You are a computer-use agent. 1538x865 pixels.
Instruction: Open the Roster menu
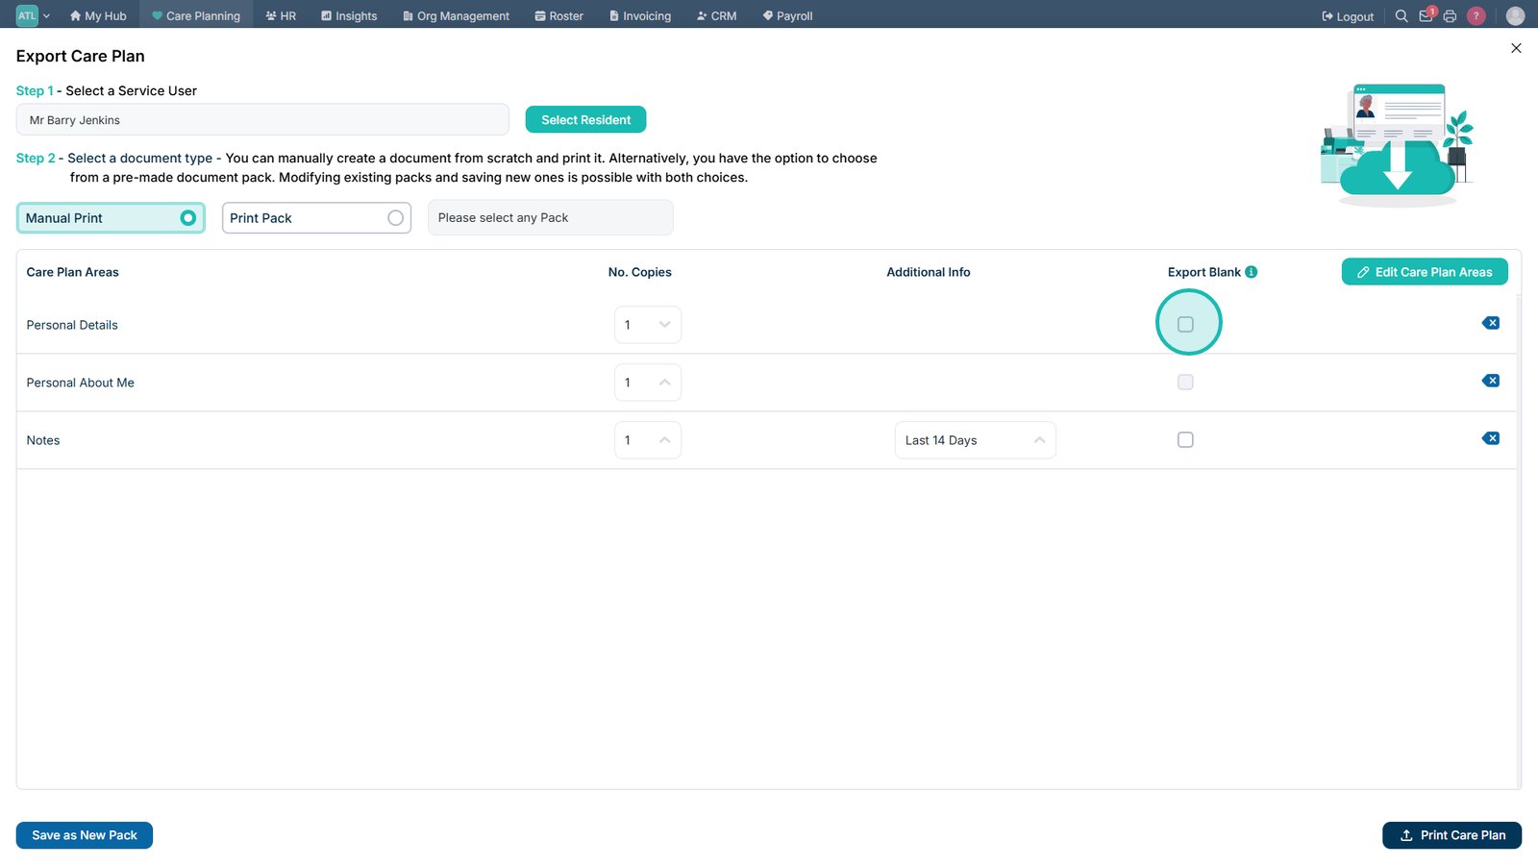tap(558, 15)
